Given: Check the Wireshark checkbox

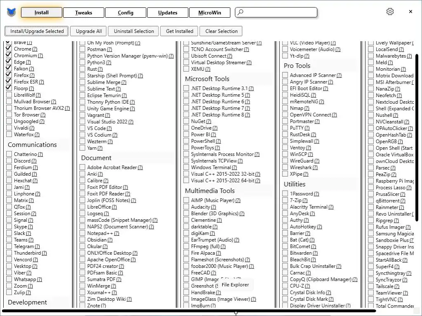Looking at the screenshot, I should click(x=285, y=167).
